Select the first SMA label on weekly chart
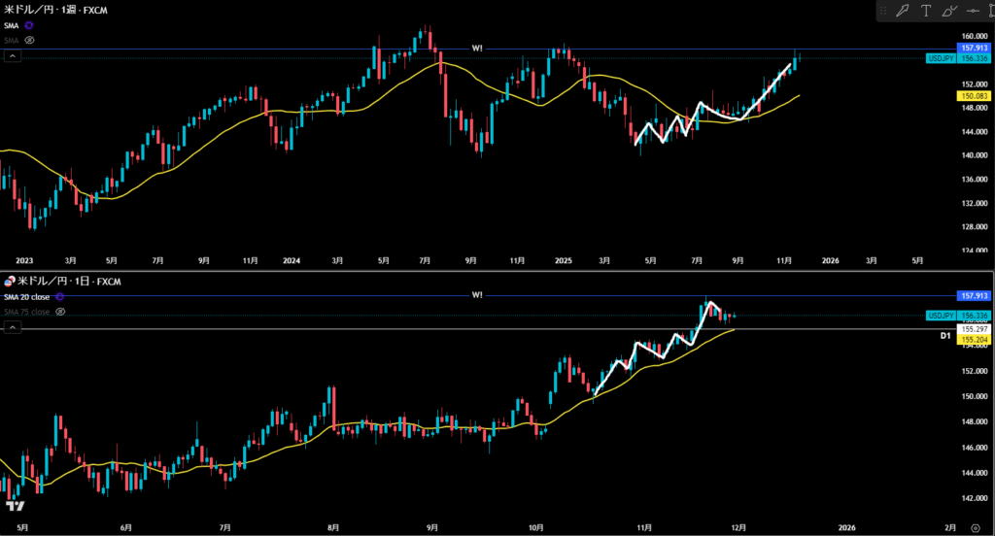This screenshot has height=536, width=995. [x=11, y=24]
